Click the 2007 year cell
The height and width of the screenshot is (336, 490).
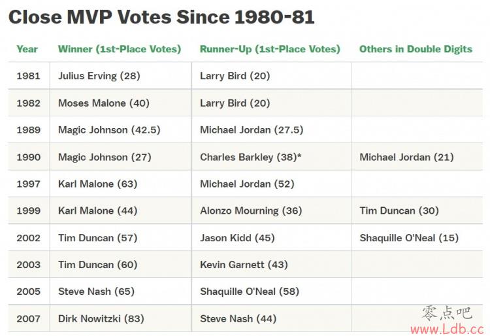[29, 319]
